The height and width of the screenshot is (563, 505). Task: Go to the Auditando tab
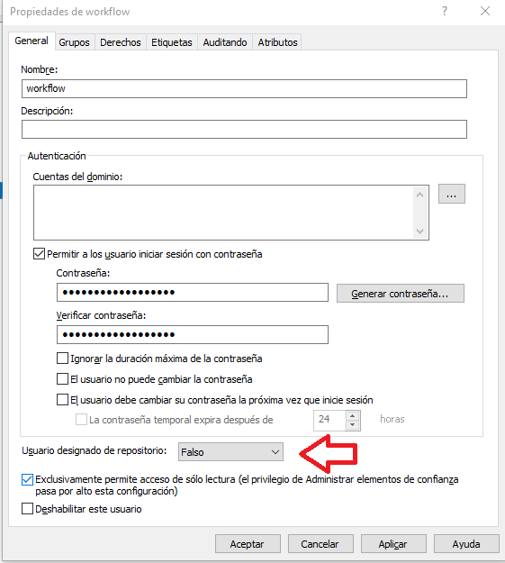pos(225,42)
